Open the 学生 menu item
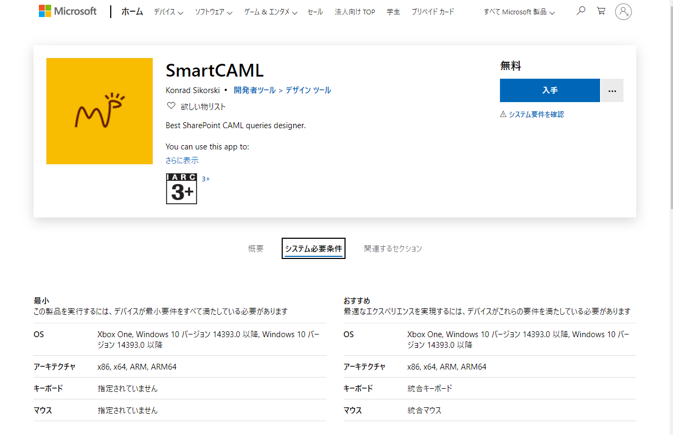This screenshot has width=673, height=435. point(393,12)
